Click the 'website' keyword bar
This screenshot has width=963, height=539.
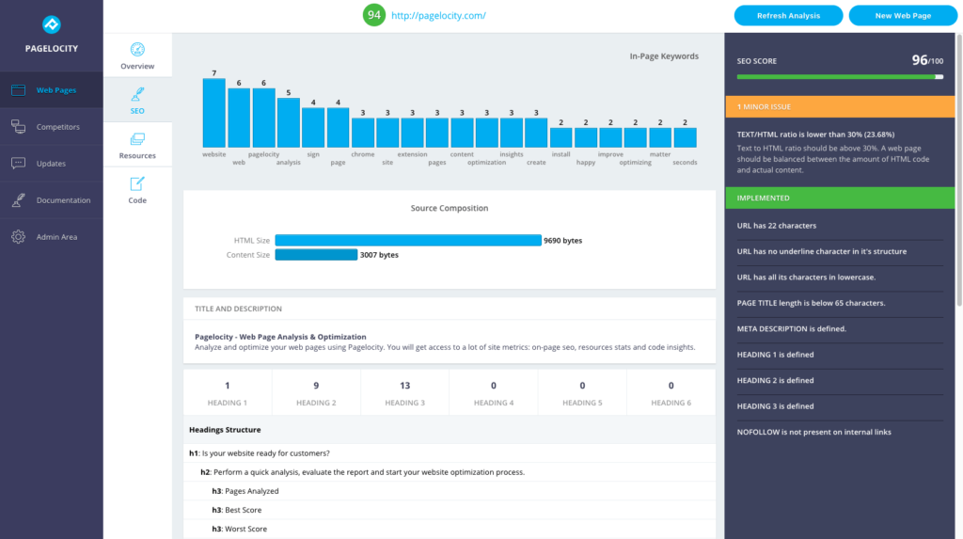pos(214,113)
